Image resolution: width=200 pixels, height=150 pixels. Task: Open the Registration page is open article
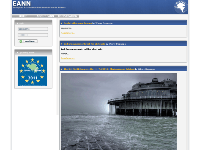[78, 23]
